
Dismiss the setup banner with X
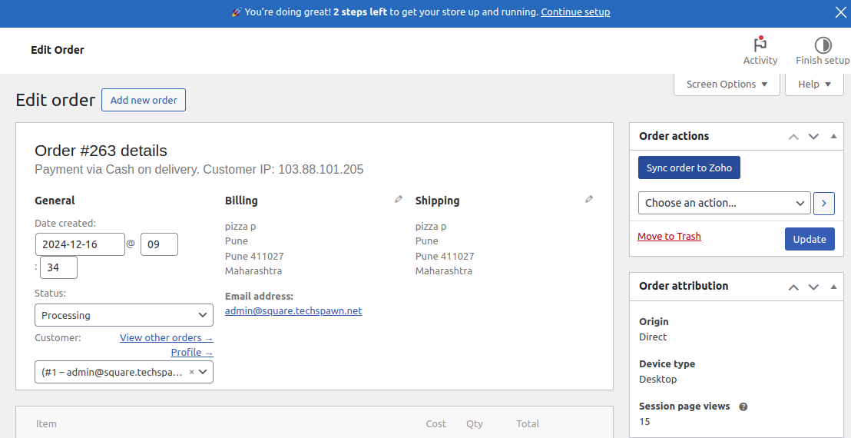pyautogui.click(x=840, y=12)
